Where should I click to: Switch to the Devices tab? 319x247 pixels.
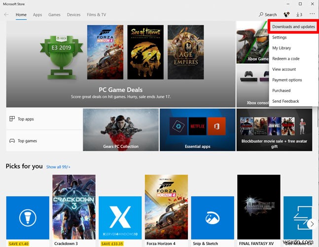pyautogui.click(x=73, y=15)
